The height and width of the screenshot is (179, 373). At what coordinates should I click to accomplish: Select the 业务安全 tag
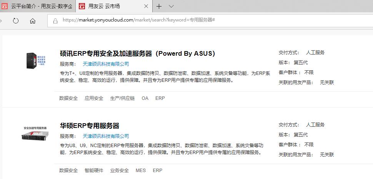(120, 171)
